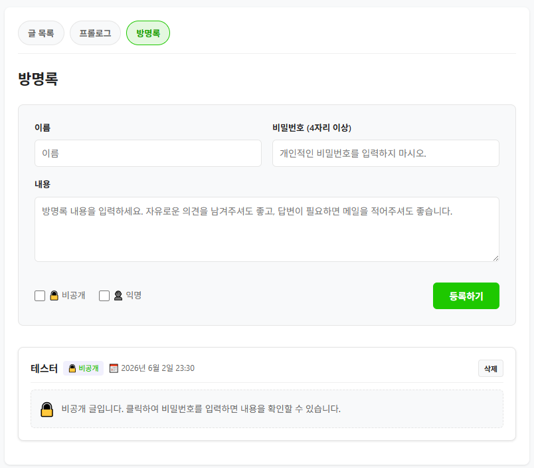Viewport: 534px width, 468px height.
Task: Enable the 비공개 checkbox
Action: coord(40,296)
